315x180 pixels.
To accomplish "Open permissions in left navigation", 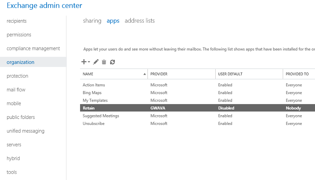I will 19,35.
